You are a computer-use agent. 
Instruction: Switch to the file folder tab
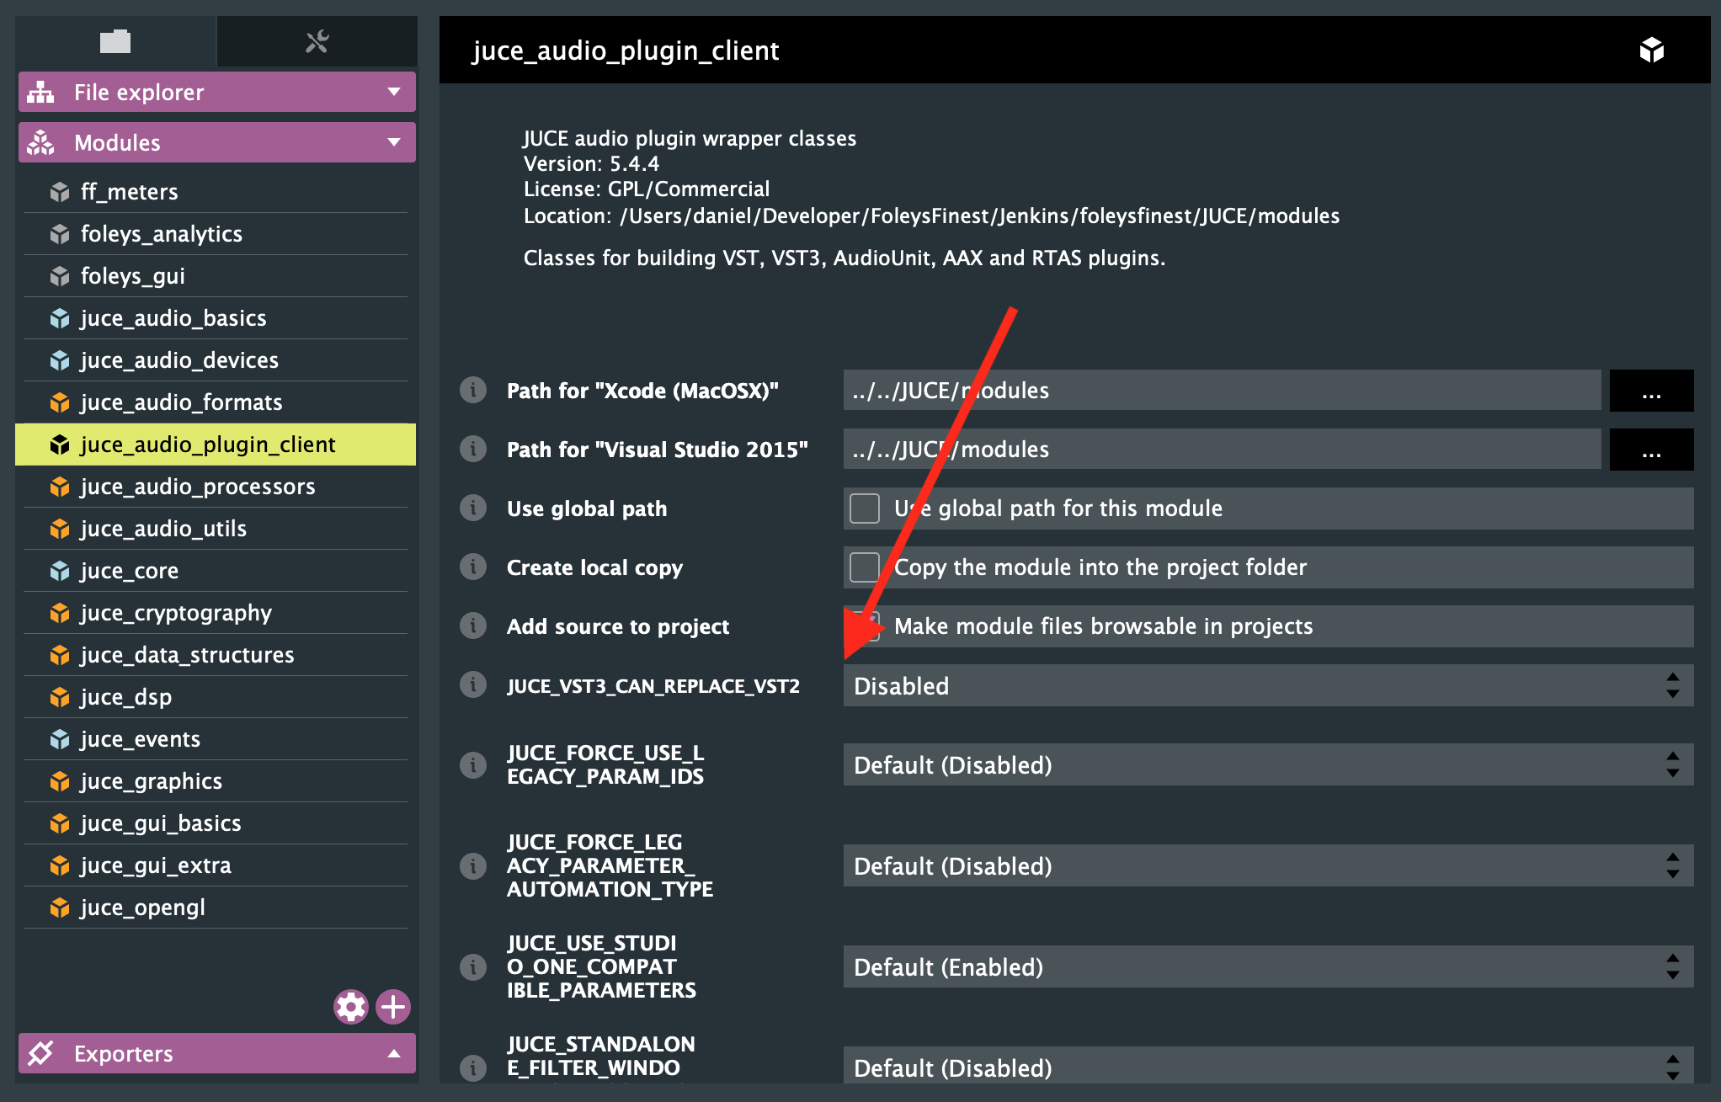click(x=115, y=41)
